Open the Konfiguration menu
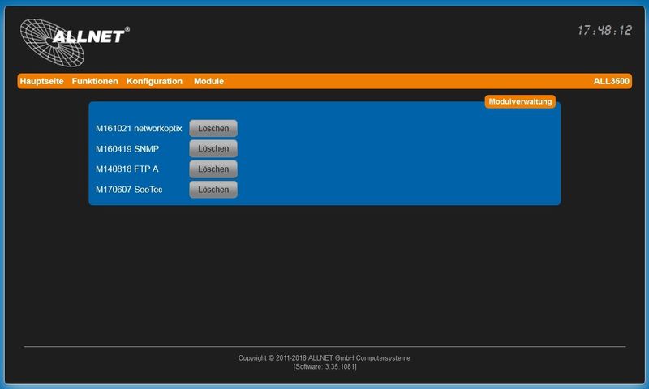The image size is (649, 389). click(x=154, y=81)
